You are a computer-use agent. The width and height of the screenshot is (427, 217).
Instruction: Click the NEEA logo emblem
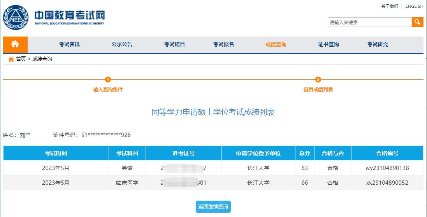tap(16, 17)
